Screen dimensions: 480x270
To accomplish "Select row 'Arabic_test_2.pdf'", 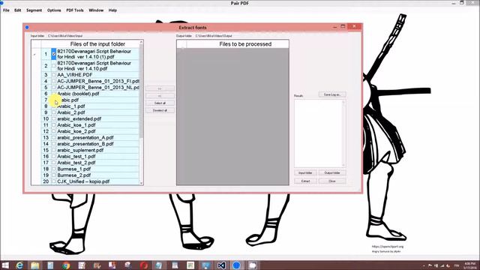I will click(x=90, y=163).
